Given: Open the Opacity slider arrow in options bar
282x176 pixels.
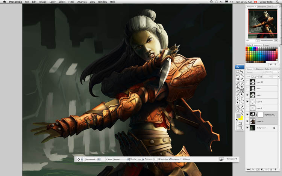Looking at the screenshot, I should (143, 159).
